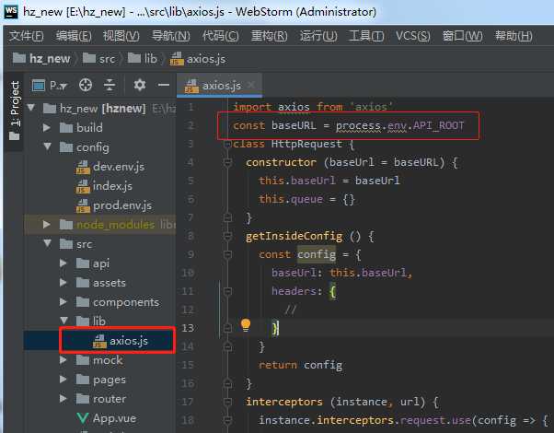This screenshot has height=433, width=554.
Task: Expand the router folder
Action: 63,399
